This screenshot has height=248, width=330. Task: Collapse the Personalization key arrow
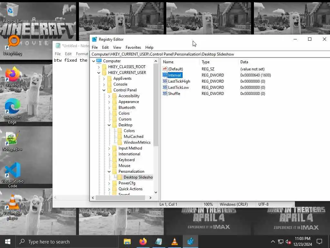pos(109,171)
